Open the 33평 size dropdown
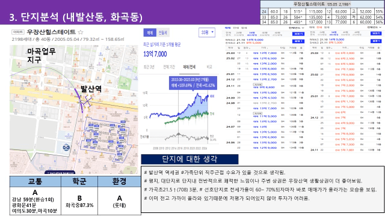Viewport: 385px width, 216px height. pyautogui.click(x=207, y=32)
